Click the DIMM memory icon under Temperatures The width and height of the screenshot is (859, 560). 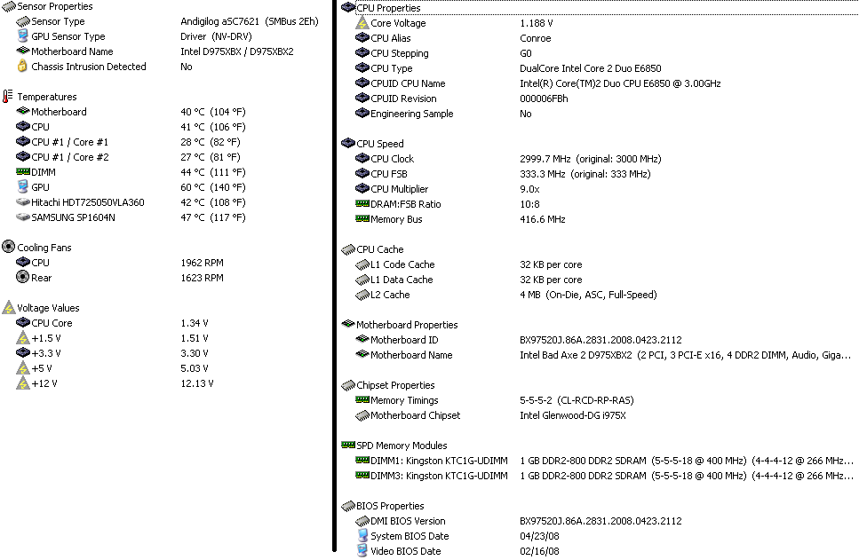tap(22, 172)
